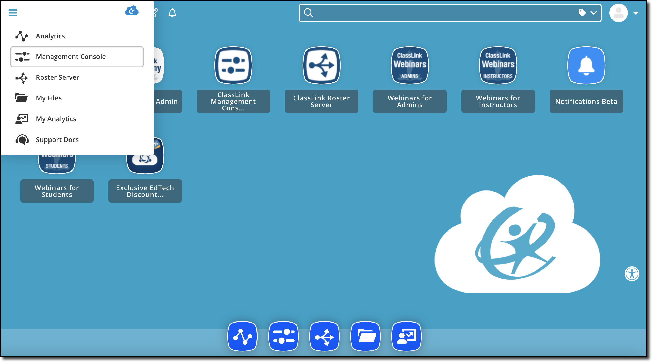
Task: Close the hamburger menu panel
Action: pyautogui.click(x=13, y=13)
